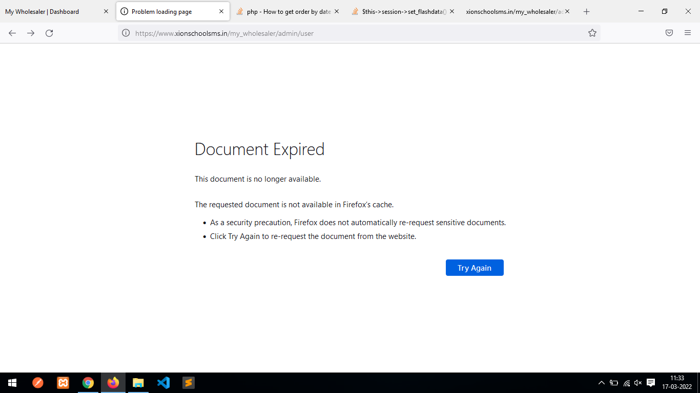Open the Firefox application menu

tap(688, 33)
